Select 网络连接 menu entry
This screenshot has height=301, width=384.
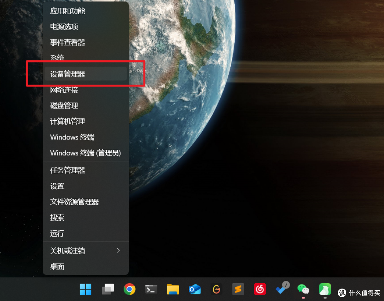click(86, 90)
